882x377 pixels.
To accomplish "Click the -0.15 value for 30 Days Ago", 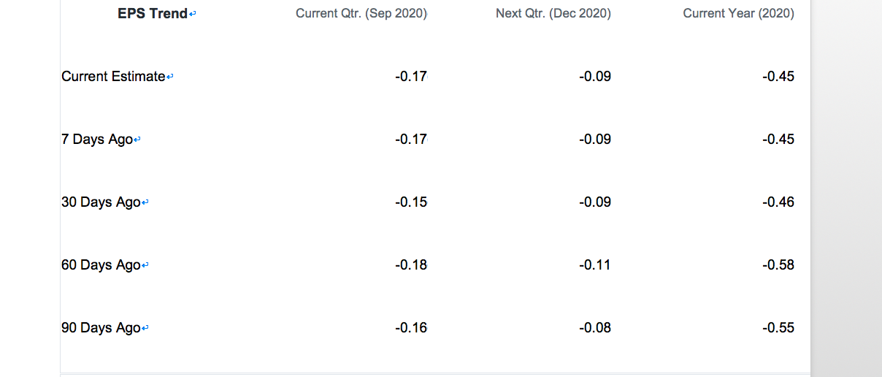I will [x=411, y=202].
